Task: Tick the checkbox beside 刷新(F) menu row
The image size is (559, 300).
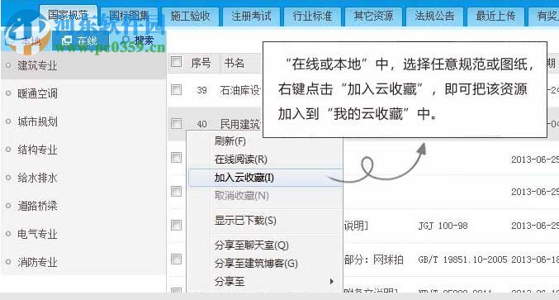Action: pyautogui.click(x=177, y=157)
